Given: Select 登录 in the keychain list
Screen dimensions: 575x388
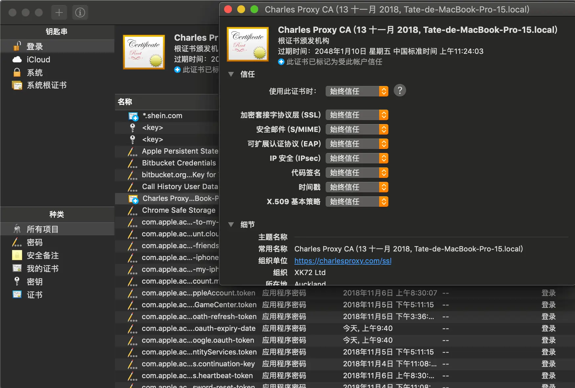Looking at the screenshot, I should click(57, 46).
